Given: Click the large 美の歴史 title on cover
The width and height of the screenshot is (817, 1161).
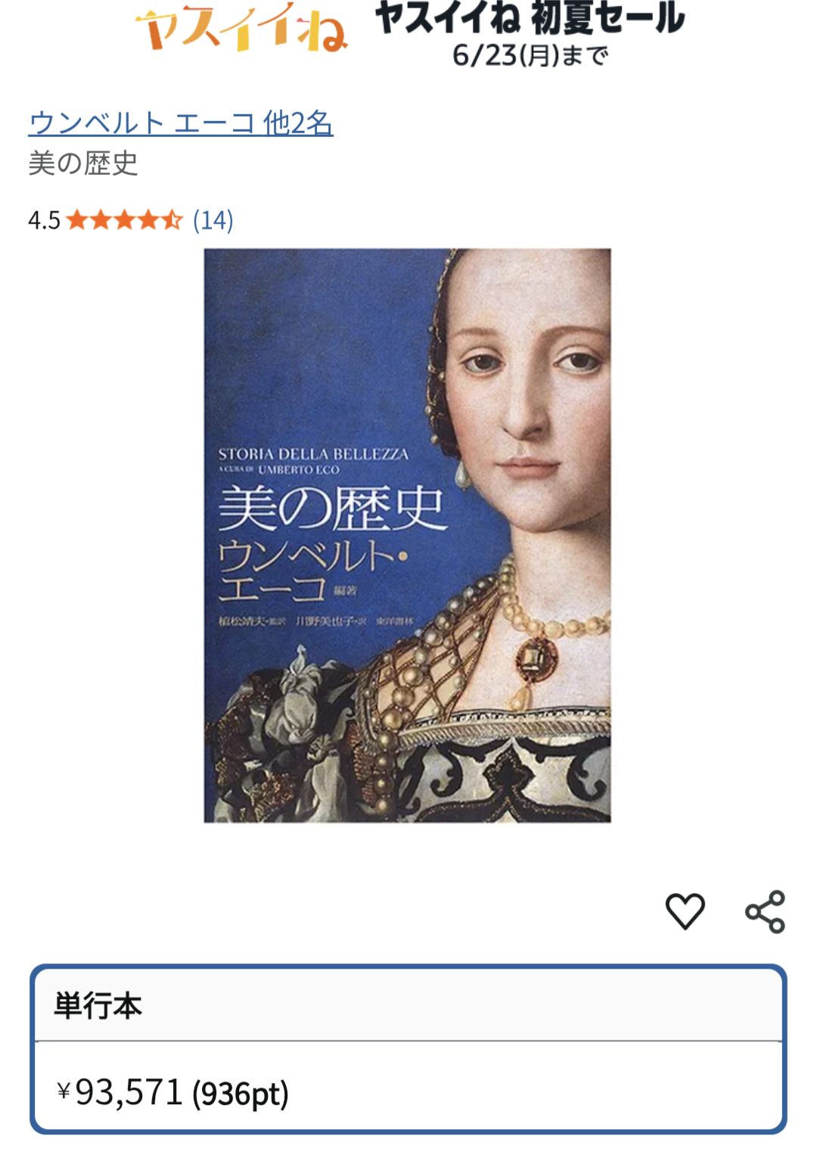Looking at the screenshot, I should (331, 509).
